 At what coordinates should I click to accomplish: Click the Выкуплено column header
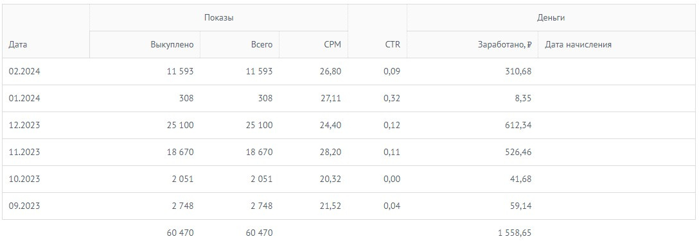172,44
